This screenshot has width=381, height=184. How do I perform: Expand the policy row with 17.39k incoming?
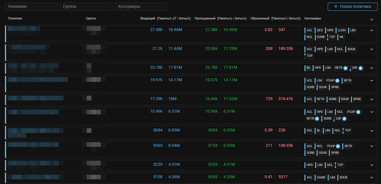[372, 99]
